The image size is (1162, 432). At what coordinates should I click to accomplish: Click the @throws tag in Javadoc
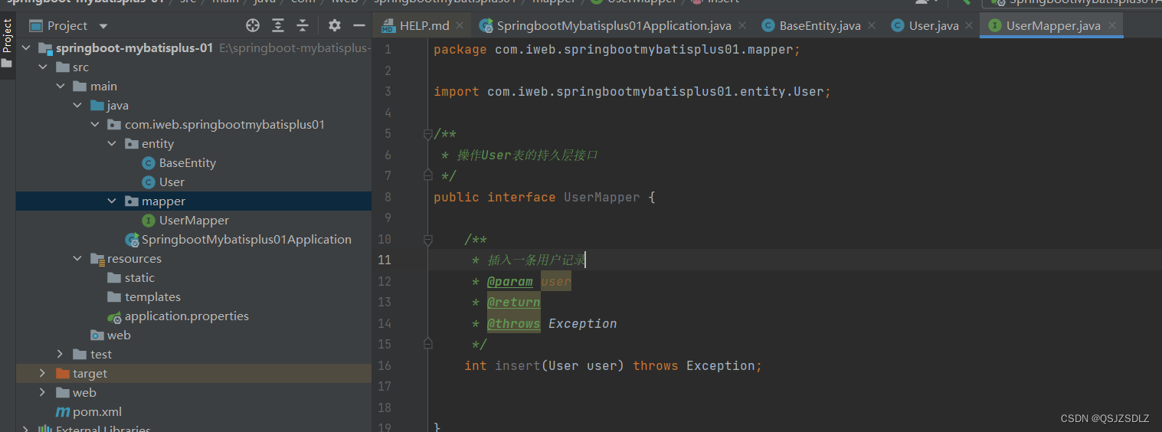(514, 324)
